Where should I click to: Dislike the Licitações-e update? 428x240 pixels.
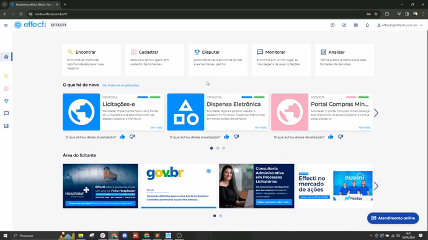pyautogui.click(x=132, y=137)
